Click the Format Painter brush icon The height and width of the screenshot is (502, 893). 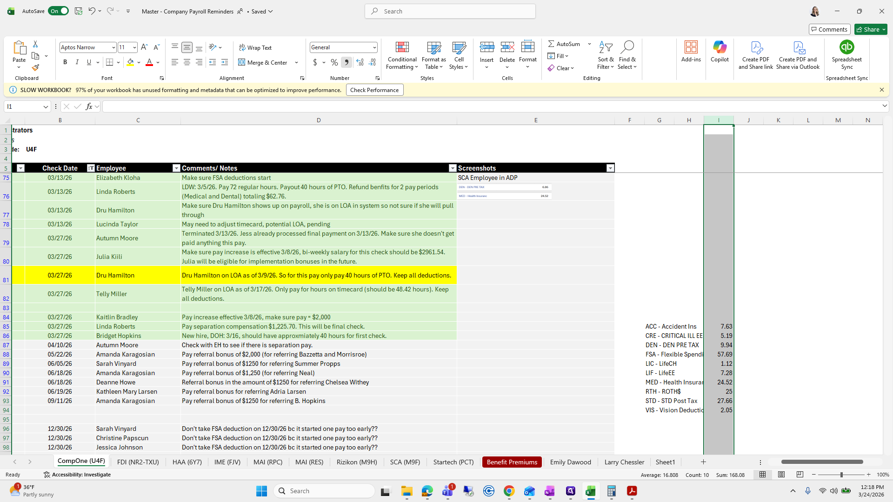[35, 68]
